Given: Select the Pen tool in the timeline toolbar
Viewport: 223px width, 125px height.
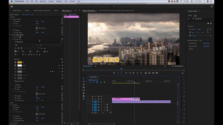Looking at the screenshot, I should coord(84,93).
